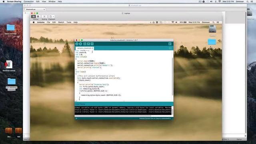Open the Clipboard dropdown in Screen Sharing
This screenshot has height=144, width=256.
(52, 16)
